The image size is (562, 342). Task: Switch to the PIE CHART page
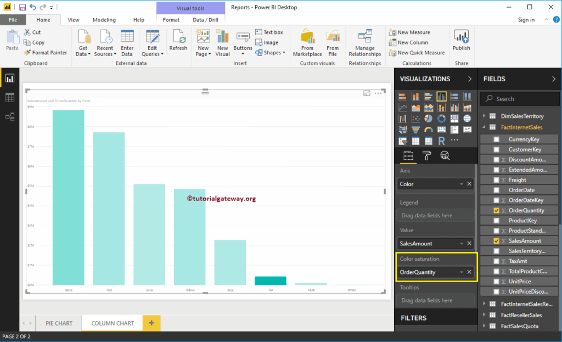[59, 323]
